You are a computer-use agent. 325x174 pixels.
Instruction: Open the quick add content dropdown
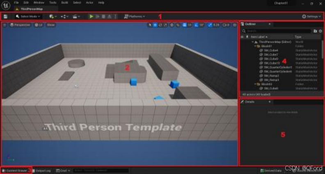coord(53,16)
